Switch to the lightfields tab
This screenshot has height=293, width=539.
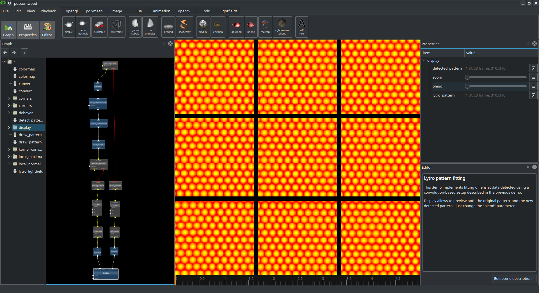[229, 11]
